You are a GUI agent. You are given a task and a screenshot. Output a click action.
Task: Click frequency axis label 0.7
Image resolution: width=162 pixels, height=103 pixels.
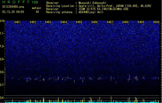coord(2,85)
